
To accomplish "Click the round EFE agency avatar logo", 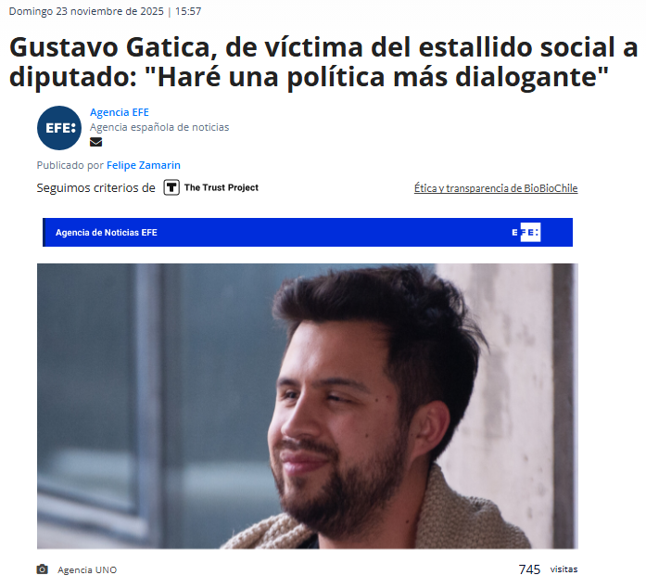I will [59, 128].
